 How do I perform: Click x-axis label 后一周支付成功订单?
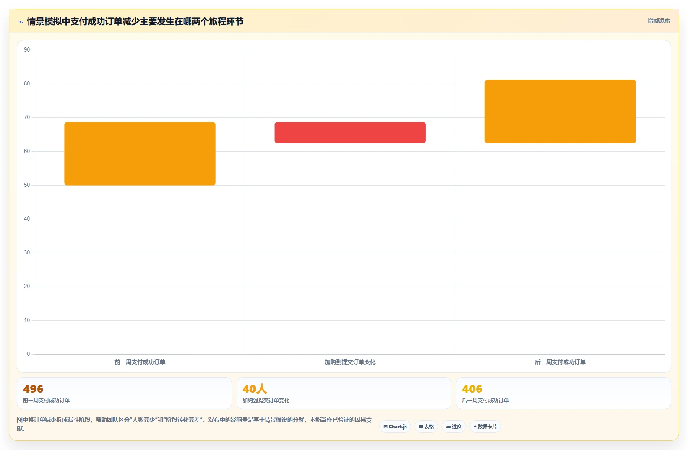point(560,362)
